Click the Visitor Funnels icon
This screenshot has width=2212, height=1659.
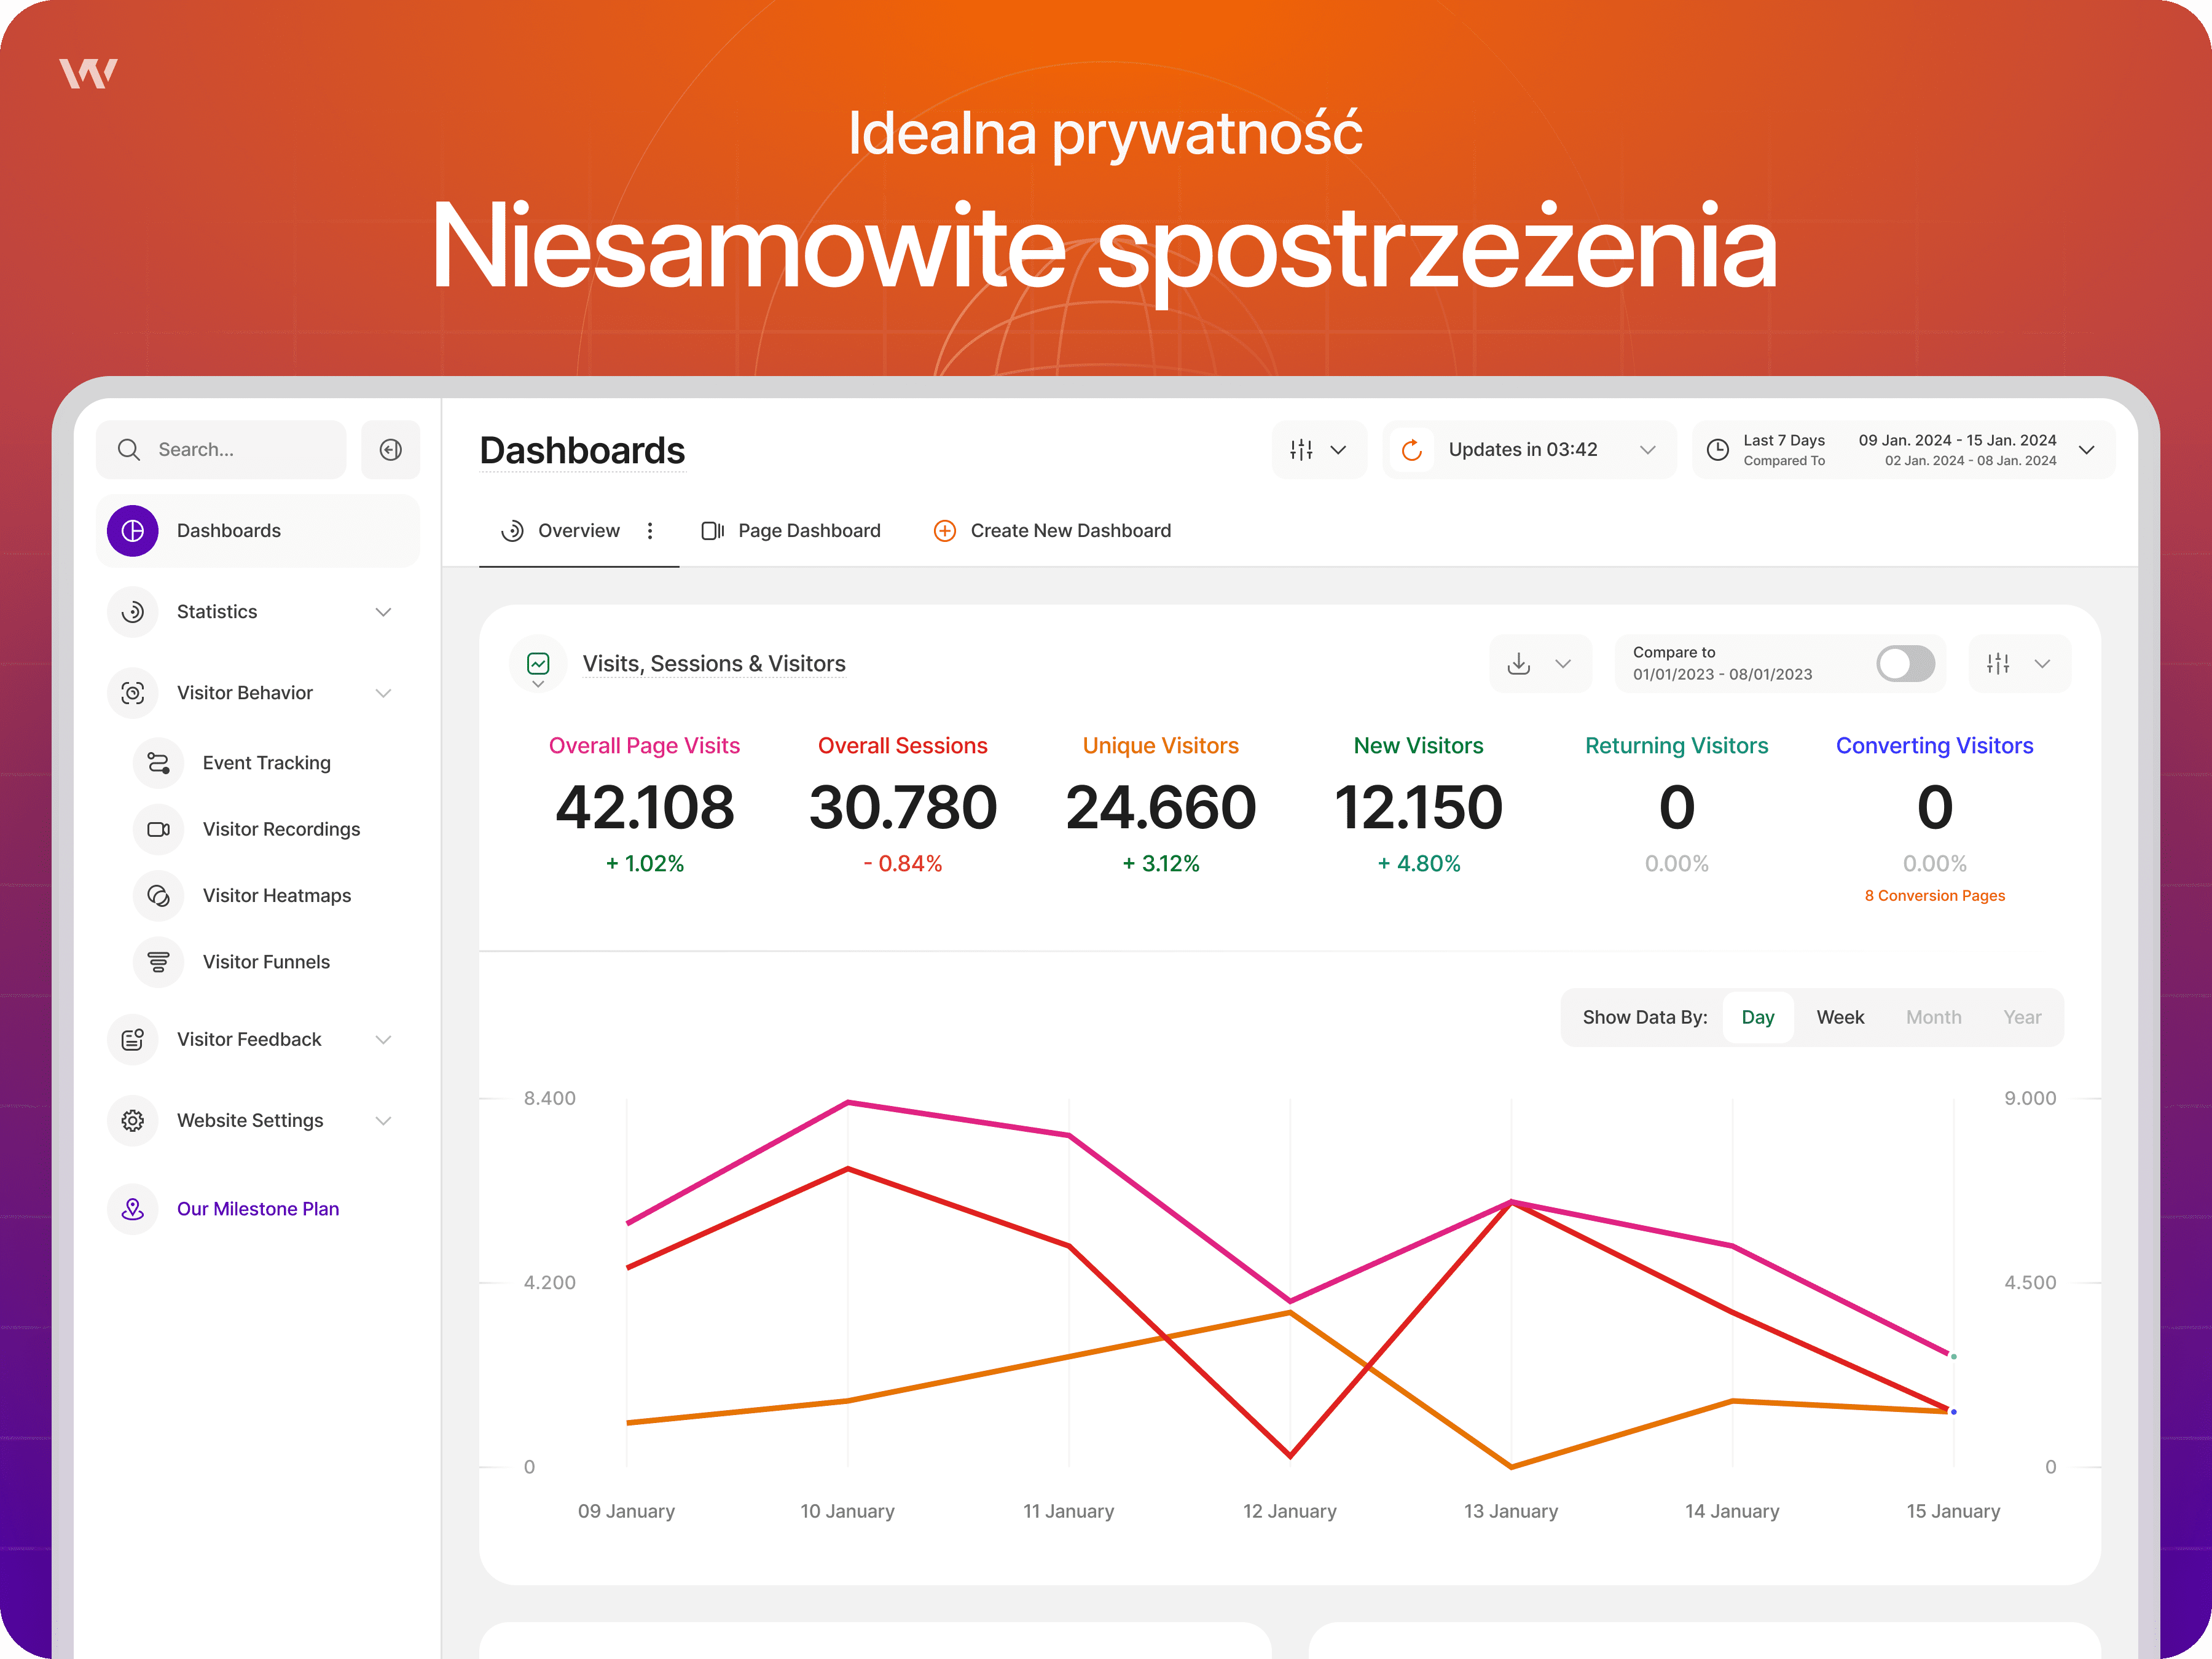click(158, 961)
